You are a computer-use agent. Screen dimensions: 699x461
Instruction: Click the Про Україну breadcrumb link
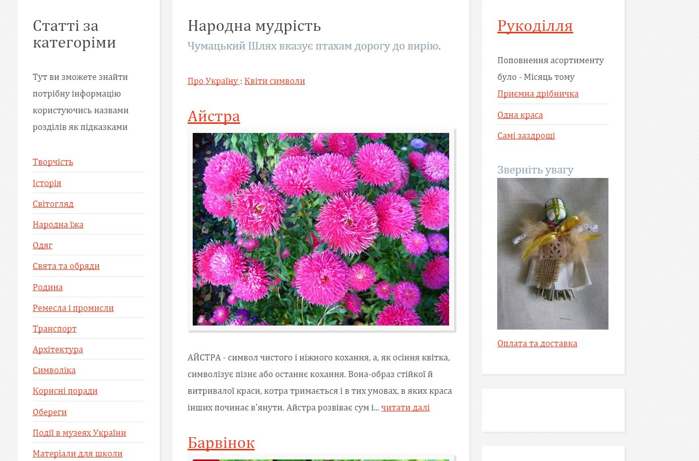pyautogui.click(x=212, y=81)
